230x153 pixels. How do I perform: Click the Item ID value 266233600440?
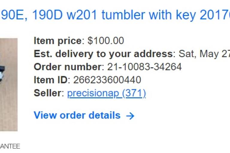[107, 80]
